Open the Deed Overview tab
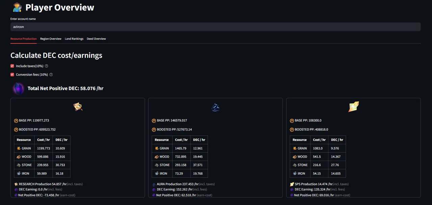The height and width of the screenshot is (205, 432). click(x=96, y=39)
